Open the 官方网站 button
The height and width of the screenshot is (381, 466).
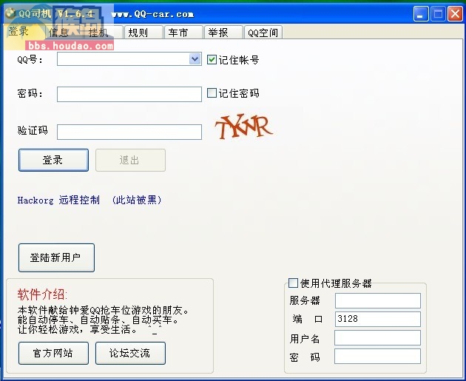(53, 353)
